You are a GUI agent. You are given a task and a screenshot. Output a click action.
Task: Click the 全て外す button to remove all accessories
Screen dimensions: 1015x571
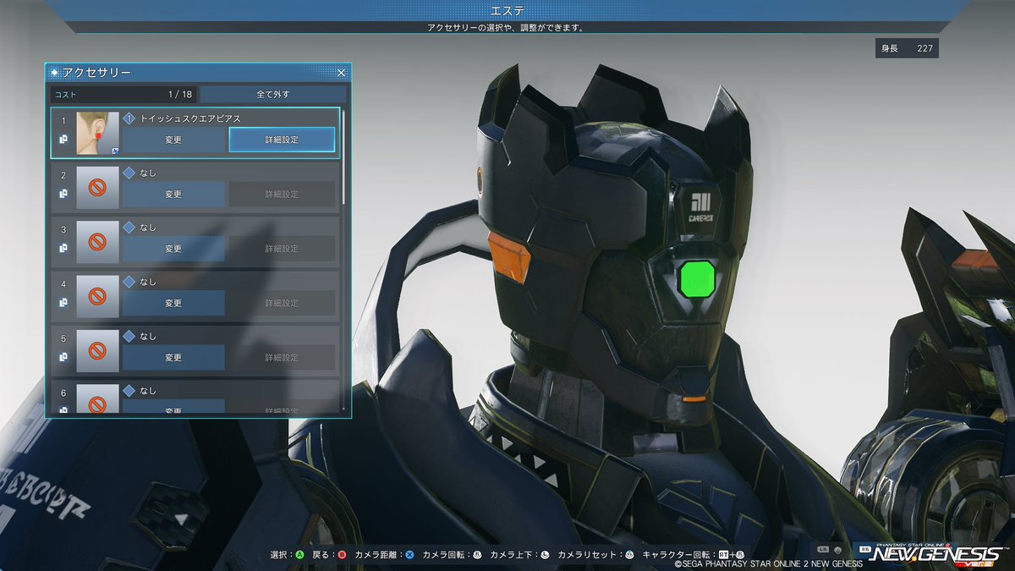tap(273, 94)
